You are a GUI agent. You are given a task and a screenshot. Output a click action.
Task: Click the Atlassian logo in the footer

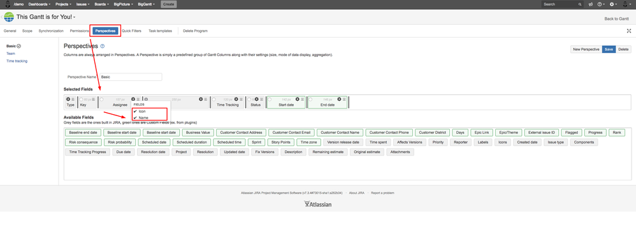318,204
